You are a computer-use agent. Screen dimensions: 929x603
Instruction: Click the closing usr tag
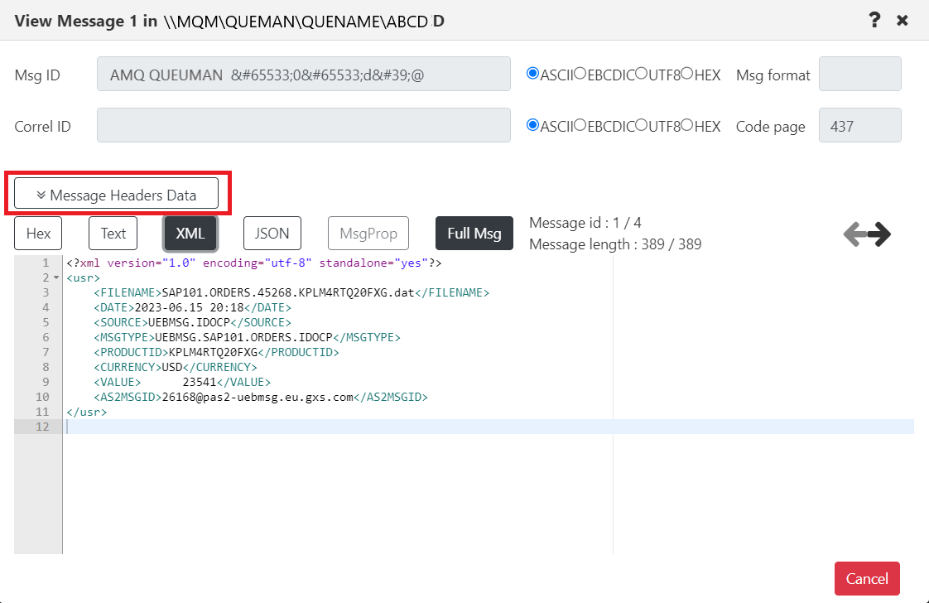pyautogui.click(x=86, y=412)
